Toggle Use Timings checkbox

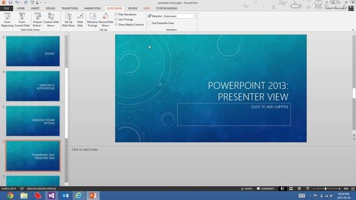point(116,19)
